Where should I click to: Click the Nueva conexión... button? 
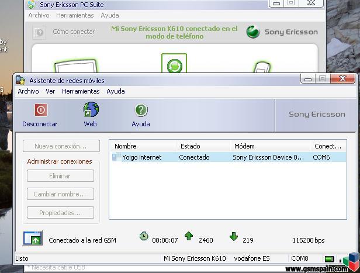click(x=61, y=146)
